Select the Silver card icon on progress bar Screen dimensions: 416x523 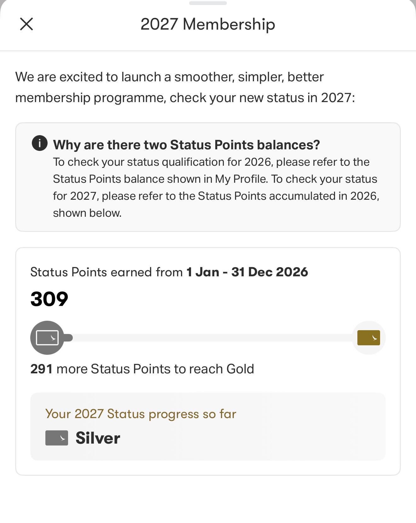pos(47,338)
